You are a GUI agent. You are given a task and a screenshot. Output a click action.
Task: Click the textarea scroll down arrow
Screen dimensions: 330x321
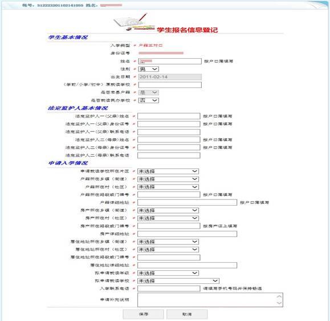[279, 303]
